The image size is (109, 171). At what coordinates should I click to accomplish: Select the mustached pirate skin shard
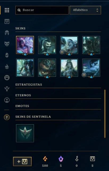[47, 45]
